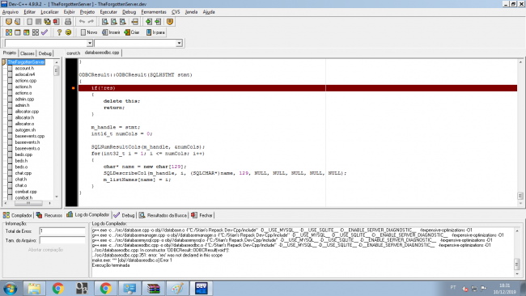The height and width of the screenshot is (296, 526).
Task: Open the WinRAR taskbar icon
Action: [153, 288]
